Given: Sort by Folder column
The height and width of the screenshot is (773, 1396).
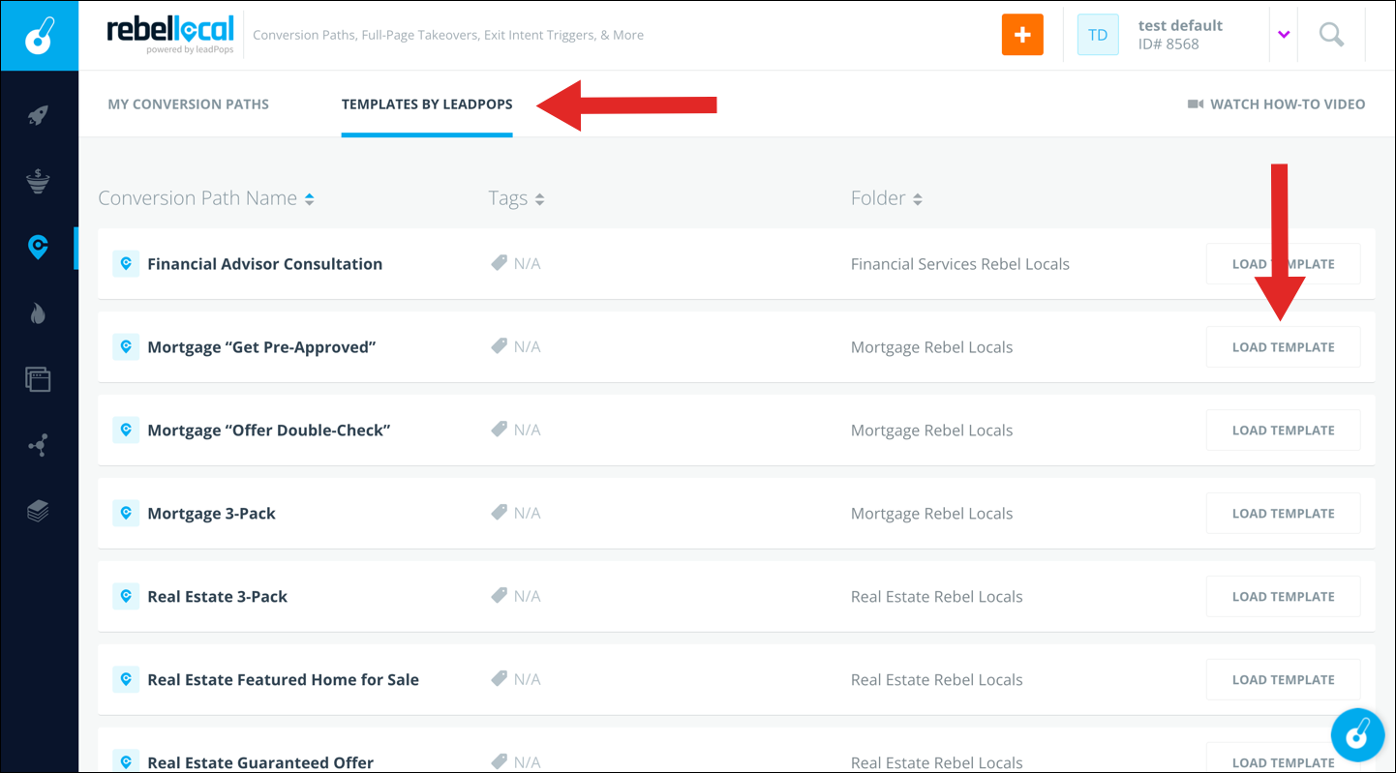Looking at the screenshot, I should [887, 198].
